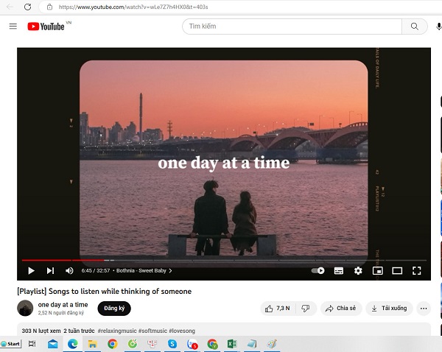Screen dimensions: 442x352
Task: Open the Paint icon on the taskbar
Action: [x=272, y=344]
